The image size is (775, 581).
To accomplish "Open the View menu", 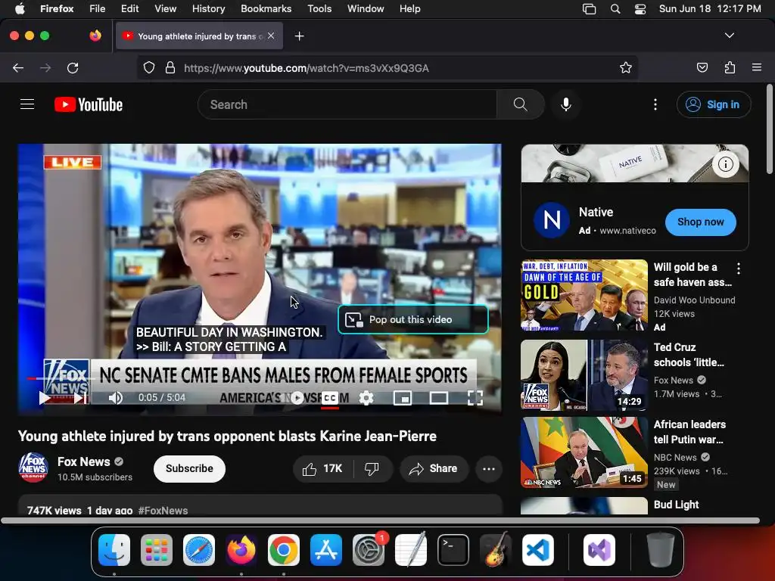I will (165, 8).
